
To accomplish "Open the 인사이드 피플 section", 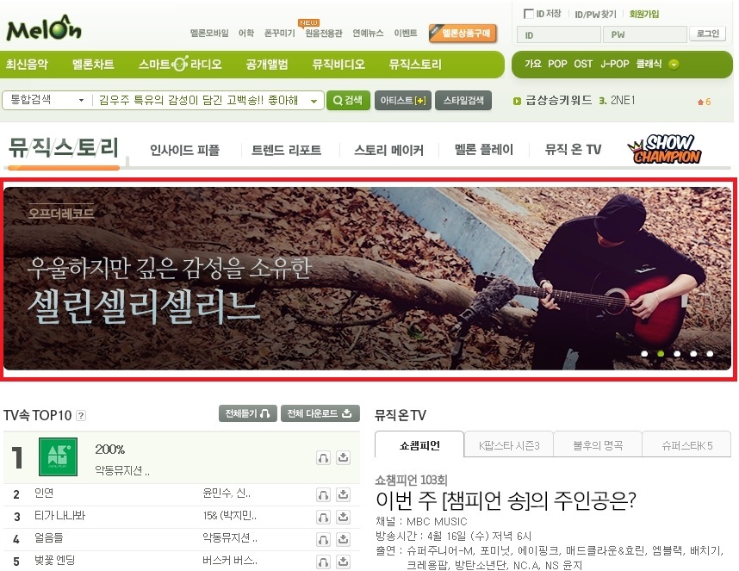I will click(184, 150).
